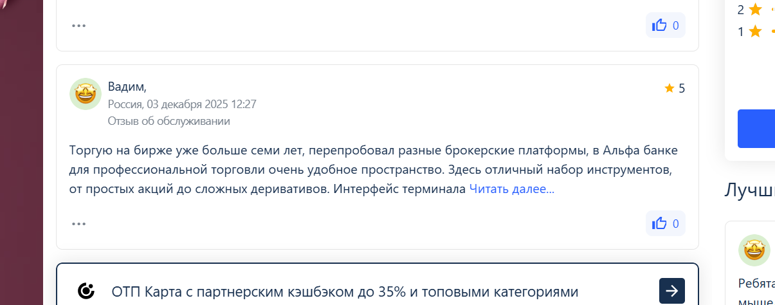The width and height of the screenshot is (775, 305).
Task: Open reviewer name Вадим
Action: coord(127,87)
